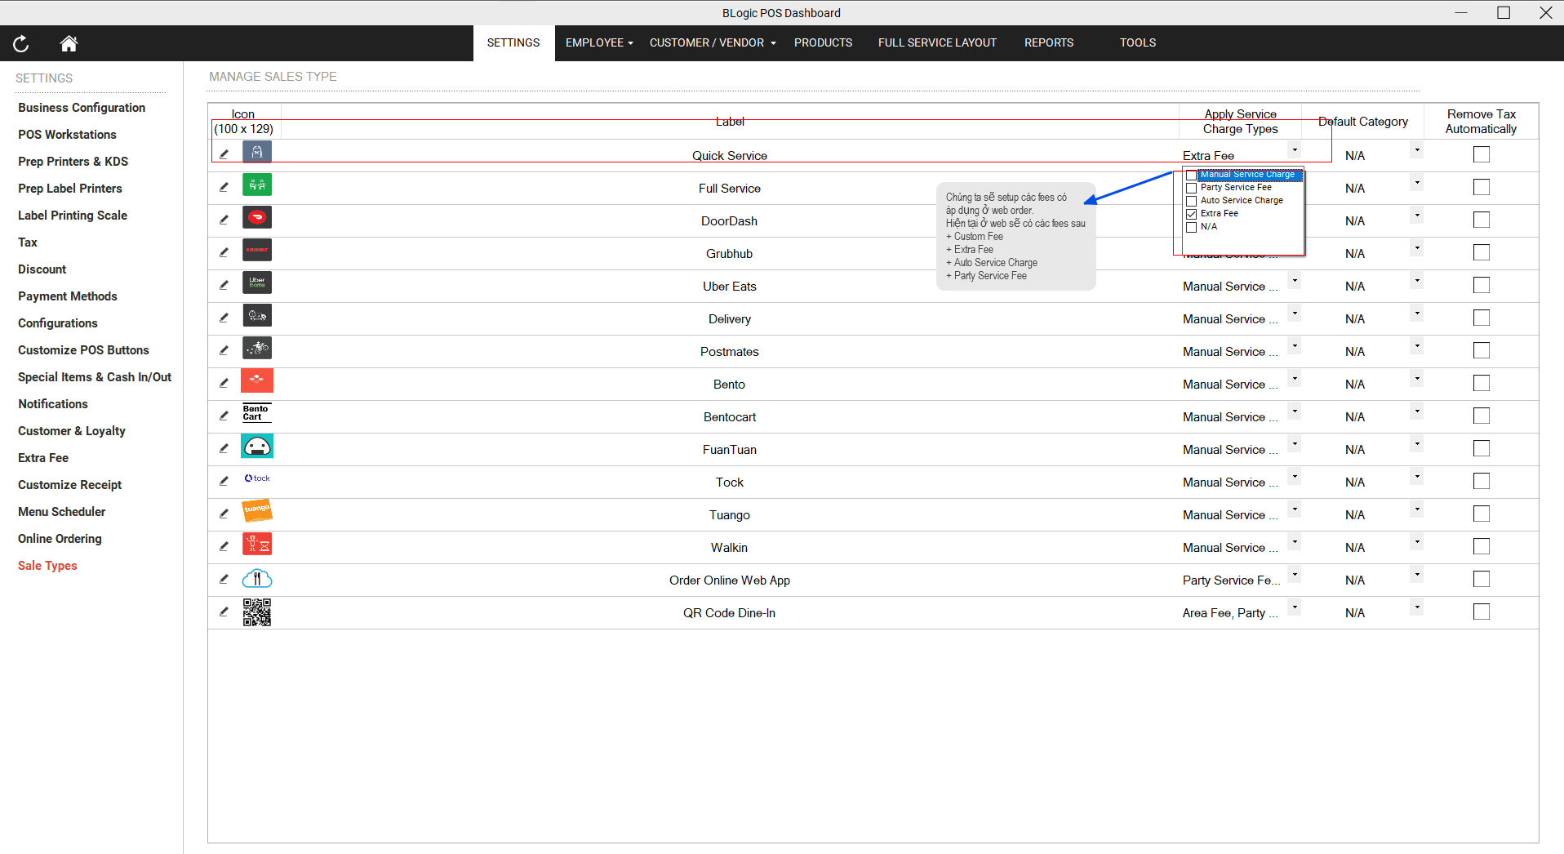Click the refresh icon in top bar
The image size is (1564, 854).
(x=21, y=44)
